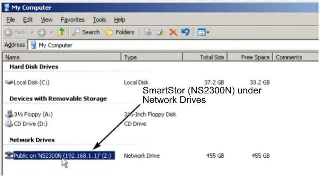Click the Hard Disk Drives group header
This screenshot has height=176, width=320.
click(x=34, y=67)
